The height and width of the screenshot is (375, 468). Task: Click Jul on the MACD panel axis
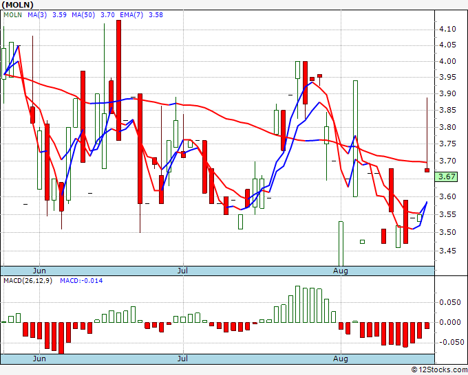point(182,359)
